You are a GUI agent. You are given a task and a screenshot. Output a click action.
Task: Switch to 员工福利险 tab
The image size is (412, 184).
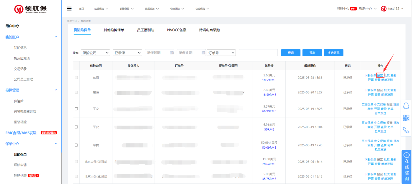tap(146, 30)
